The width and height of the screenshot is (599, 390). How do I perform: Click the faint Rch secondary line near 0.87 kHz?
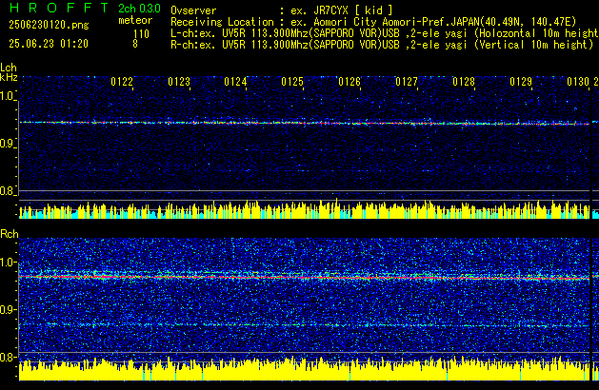click(305, 325)
